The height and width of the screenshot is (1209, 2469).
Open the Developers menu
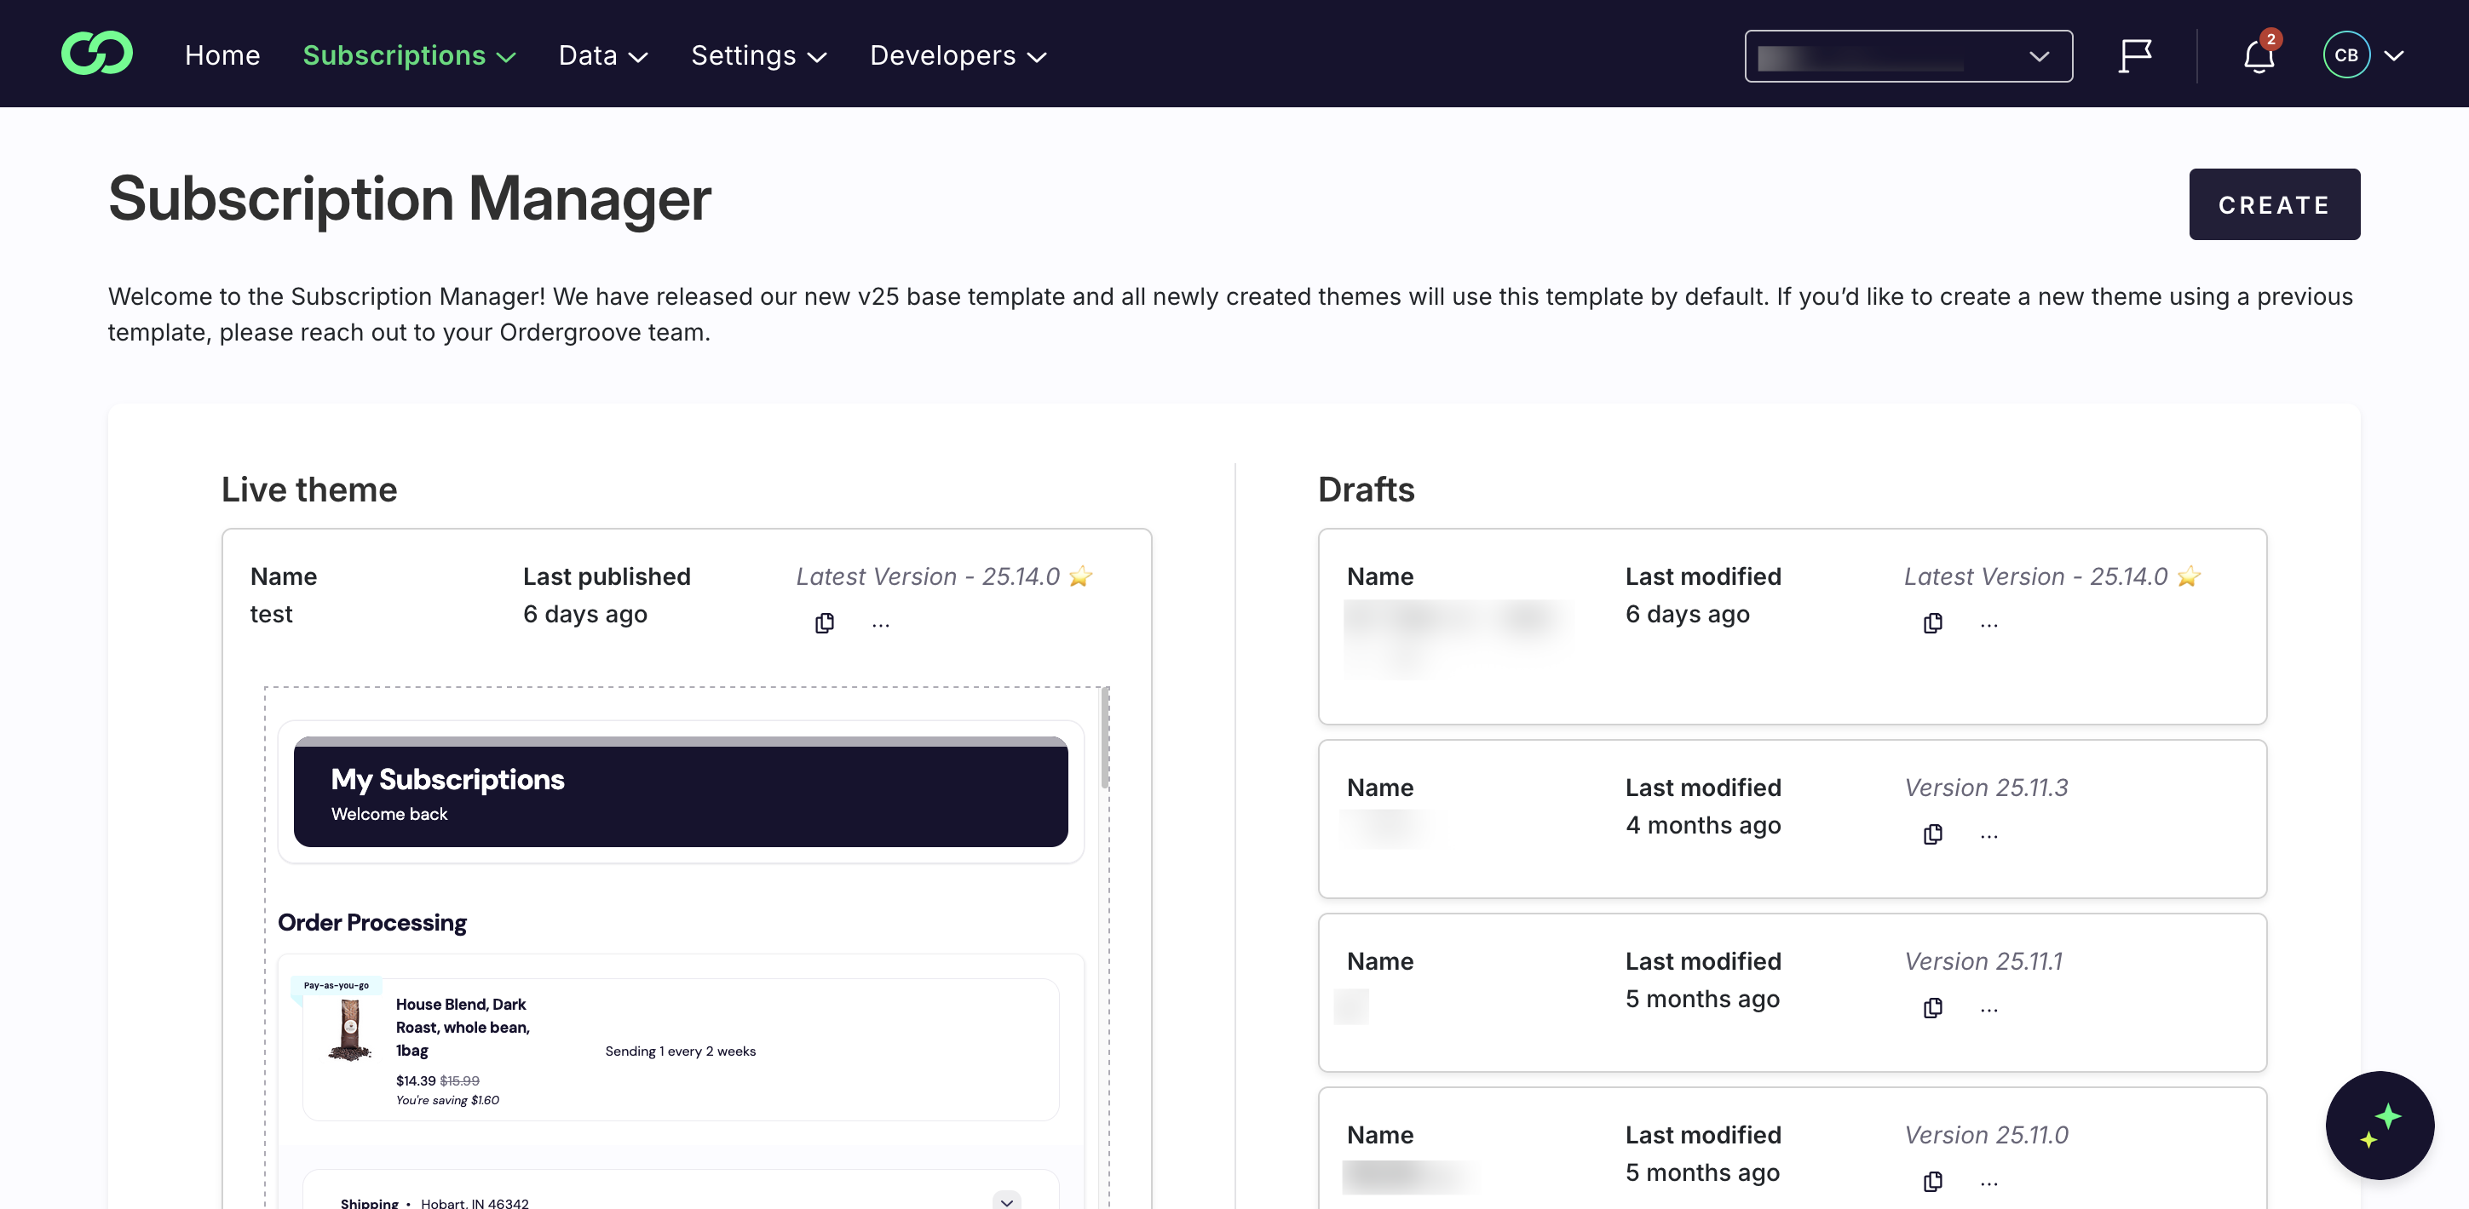coord(956,54)
